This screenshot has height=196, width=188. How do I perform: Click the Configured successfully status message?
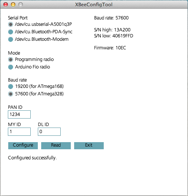[x=32, y=158]
